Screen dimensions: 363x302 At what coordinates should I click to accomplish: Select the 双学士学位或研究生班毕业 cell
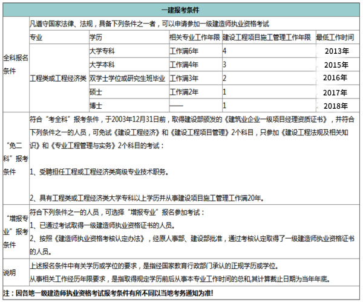(126, 79)
